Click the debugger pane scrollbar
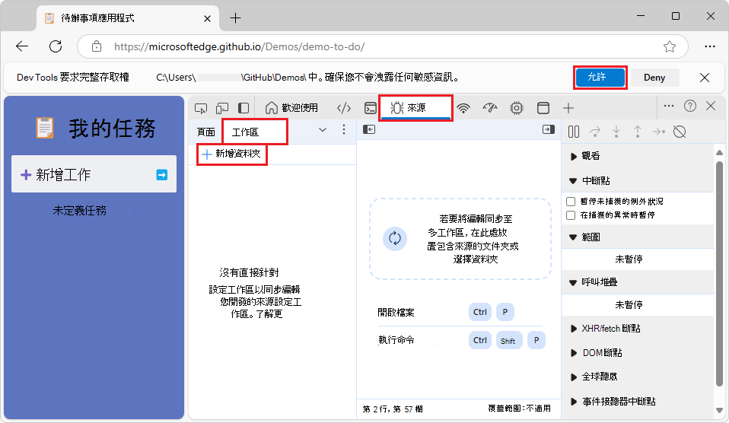The height and width of the screenshot is (423, 729). (719, 274)
